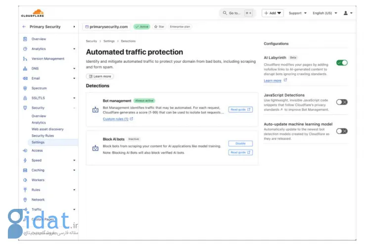
Task: Click the user account avatar icon
Action: [345, 13]
